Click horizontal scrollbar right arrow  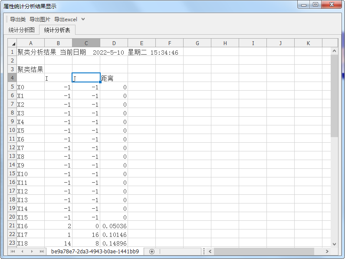pos(328,252)
